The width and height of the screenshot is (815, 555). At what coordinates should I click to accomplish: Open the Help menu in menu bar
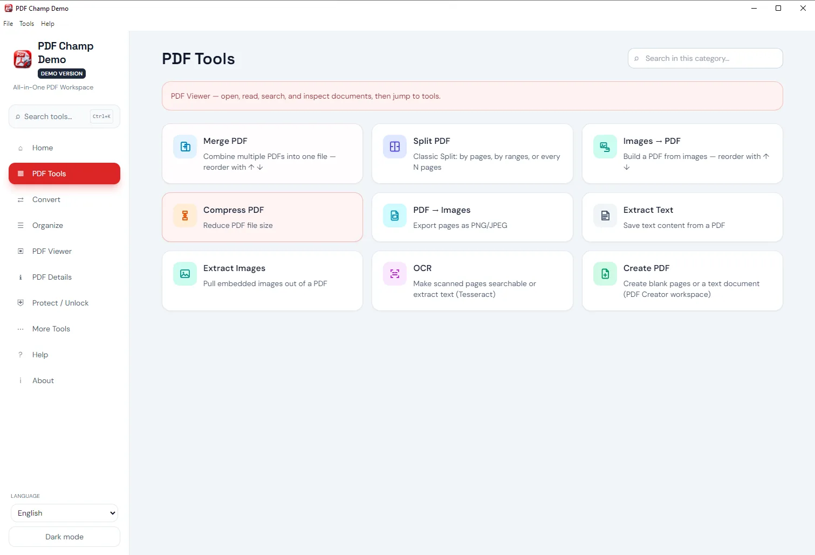(x=47, y=24)
